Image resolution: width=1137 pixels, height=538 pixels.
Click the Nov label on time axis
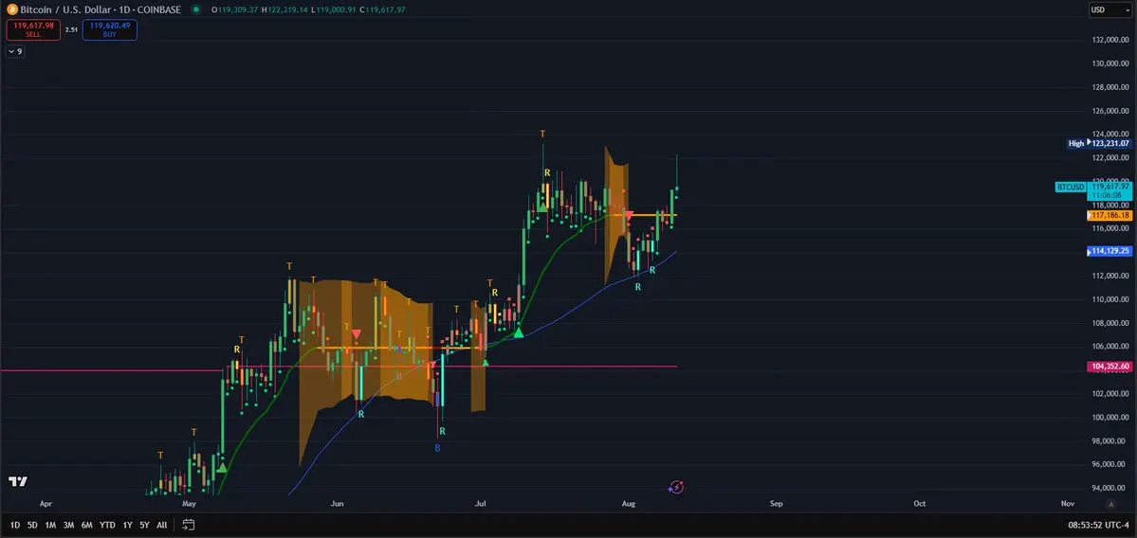click(x=1068, y=503)
